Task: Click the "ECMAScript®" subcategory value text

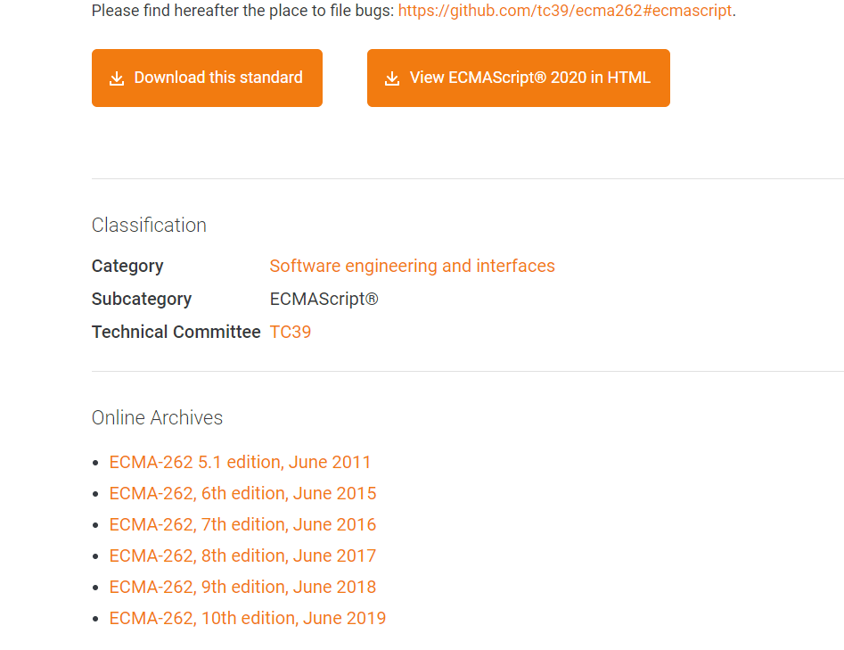Action: pos(324,299)
